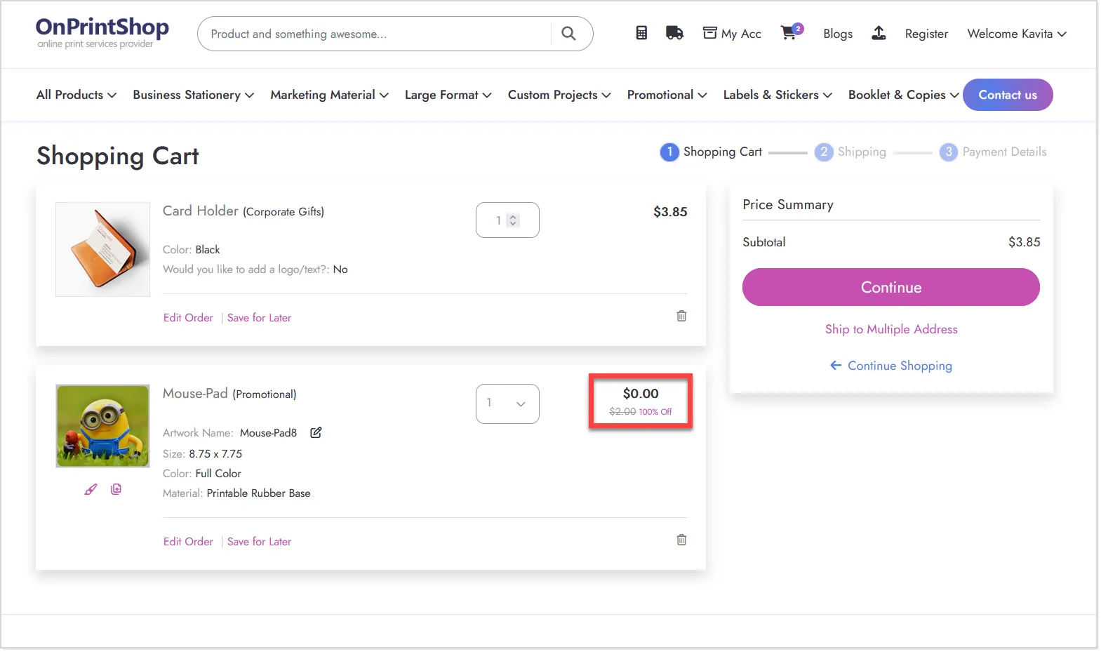Expand Business Stationery menu
Viewport: 1101px width, 652px height.
[194, 95]
